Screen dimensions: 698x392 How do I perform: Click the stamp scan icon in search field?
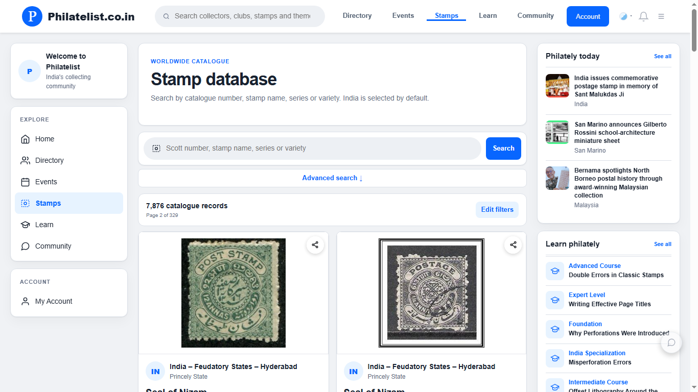tap(156, 149)
